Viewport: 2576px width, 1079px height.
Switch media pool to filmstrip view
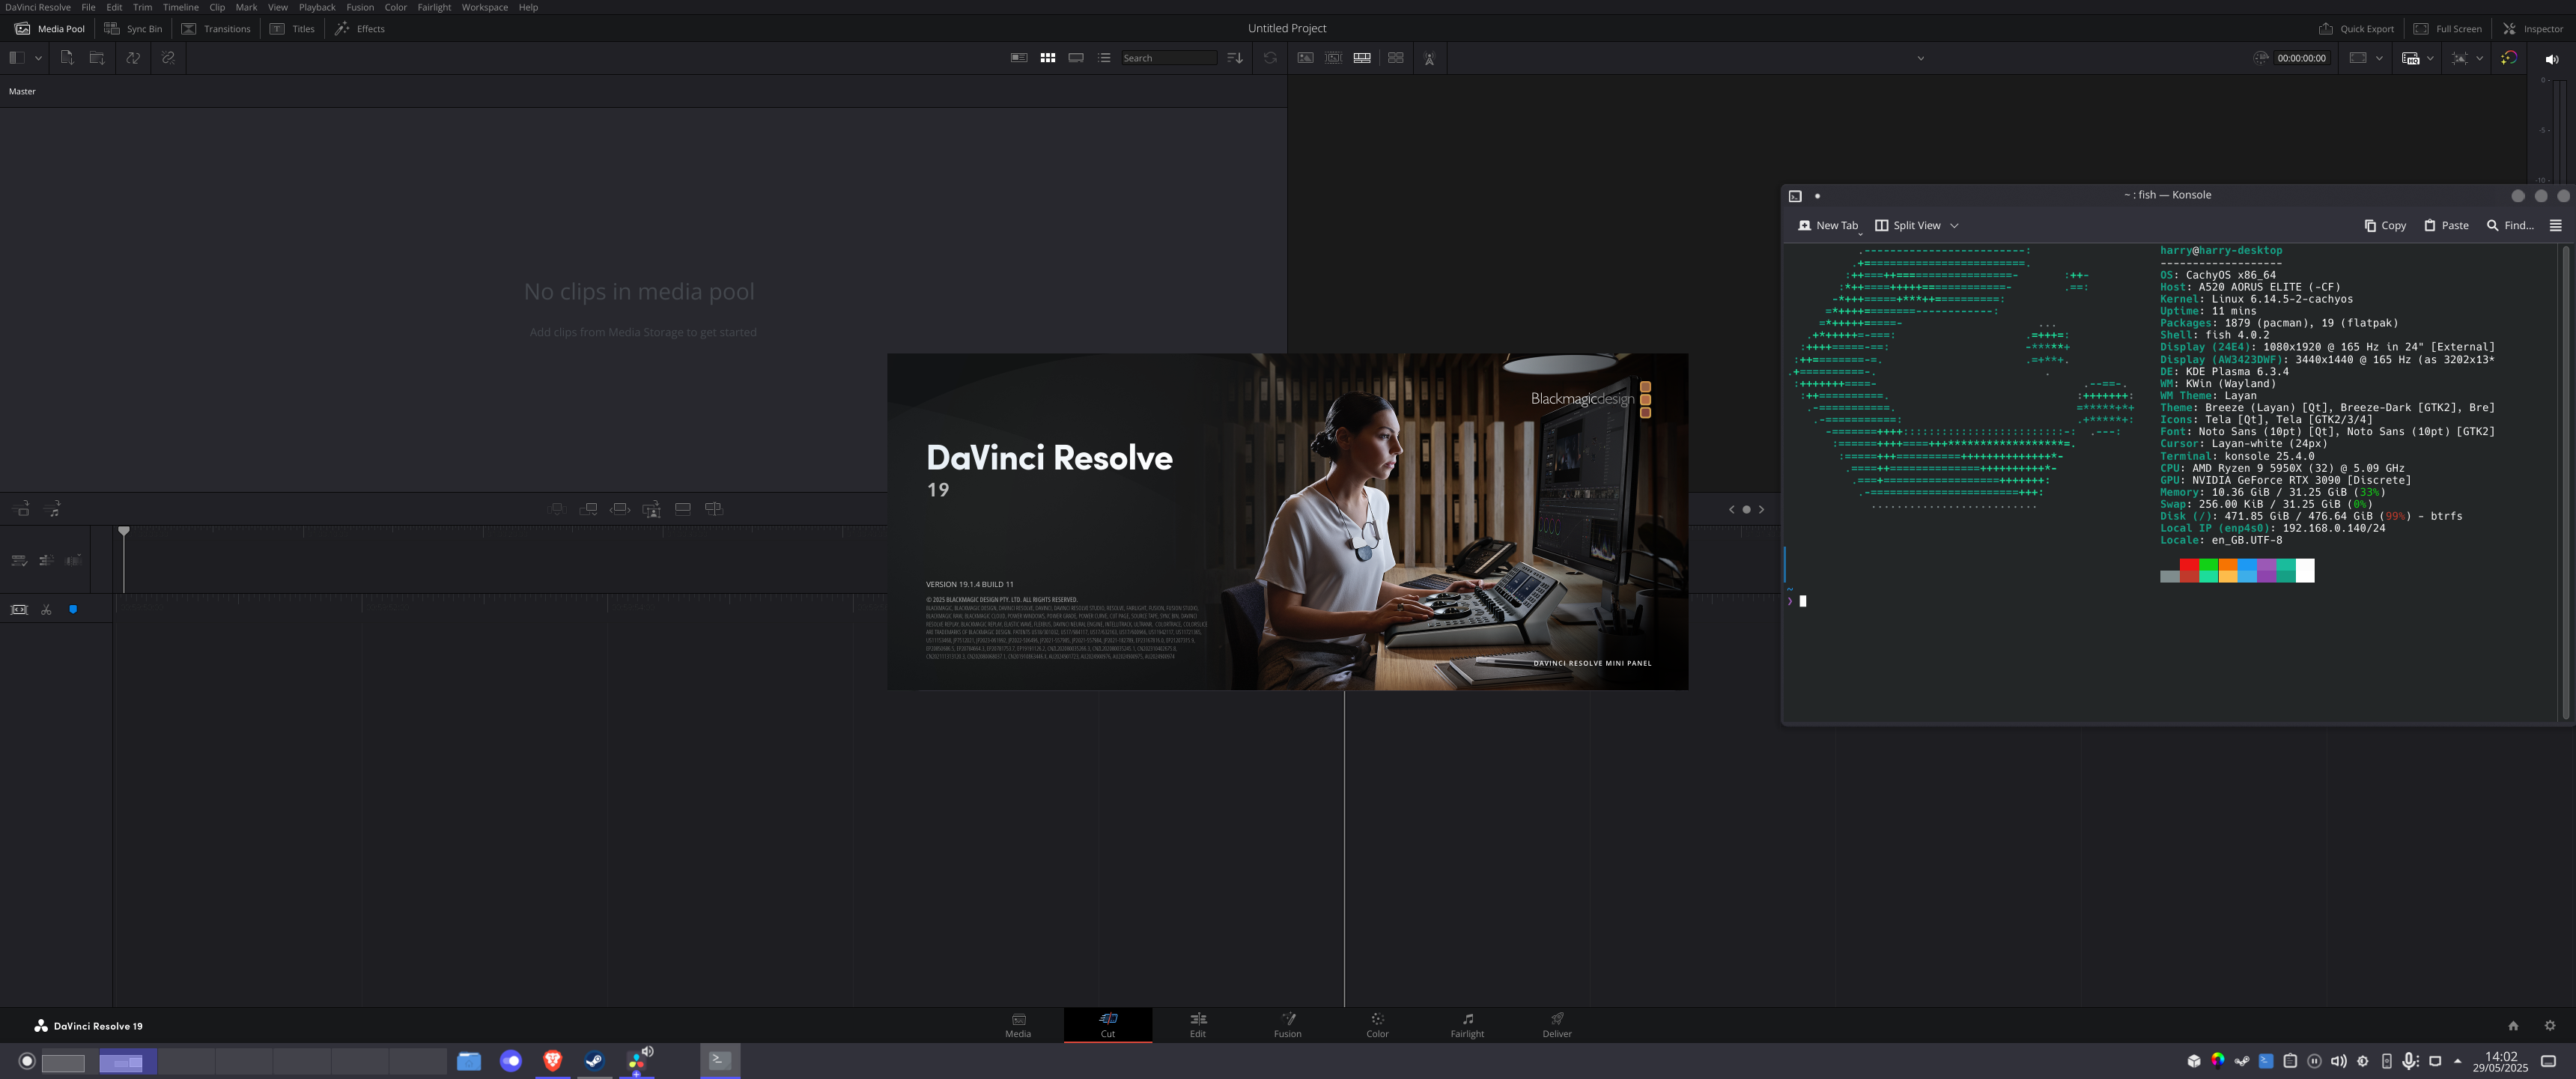[1076, 58]
